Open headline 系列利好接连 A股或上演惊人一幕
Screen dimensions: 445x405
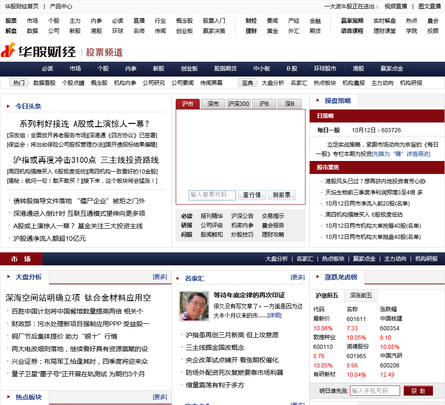pyautogui.click(x=84, y=124)
